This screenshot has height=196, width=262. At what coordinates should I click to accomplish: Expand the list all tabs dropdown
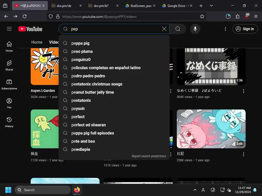(x=211, y=6)
